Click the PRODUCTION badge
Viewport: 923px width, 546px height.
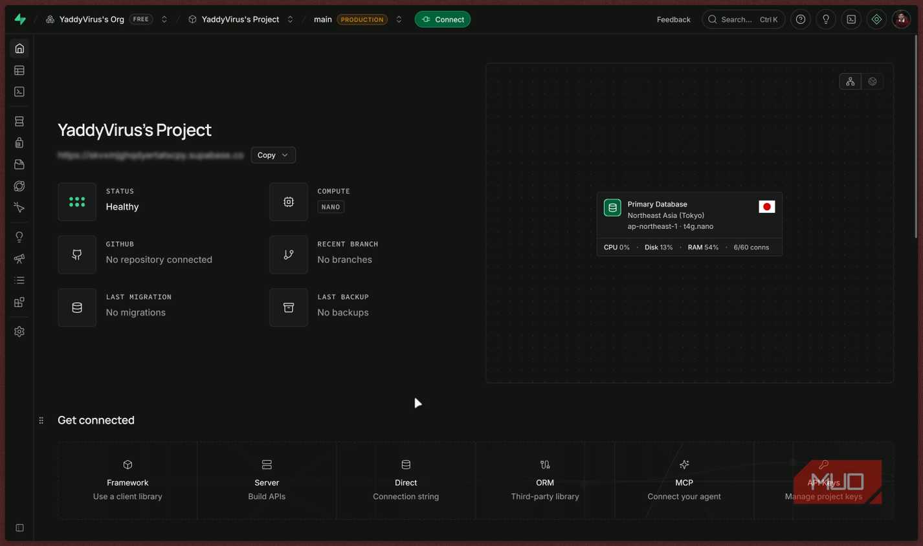pos(362,19)
